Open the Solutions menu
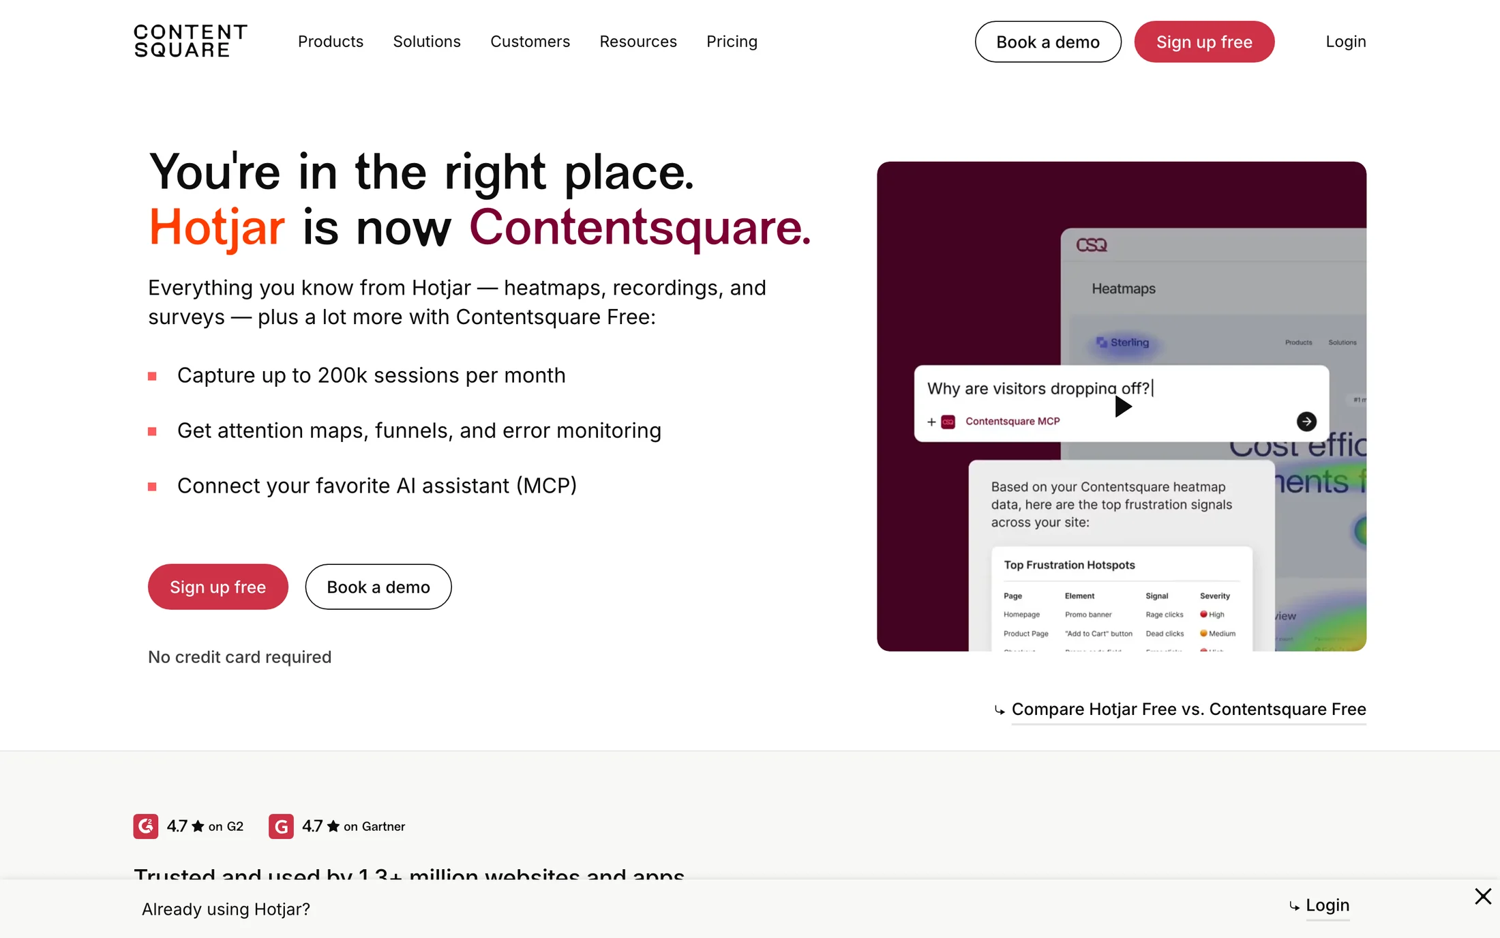Image resolution: width=1500 pixels, height=938 pixels. pyautogui.click(x=427, y=42)
